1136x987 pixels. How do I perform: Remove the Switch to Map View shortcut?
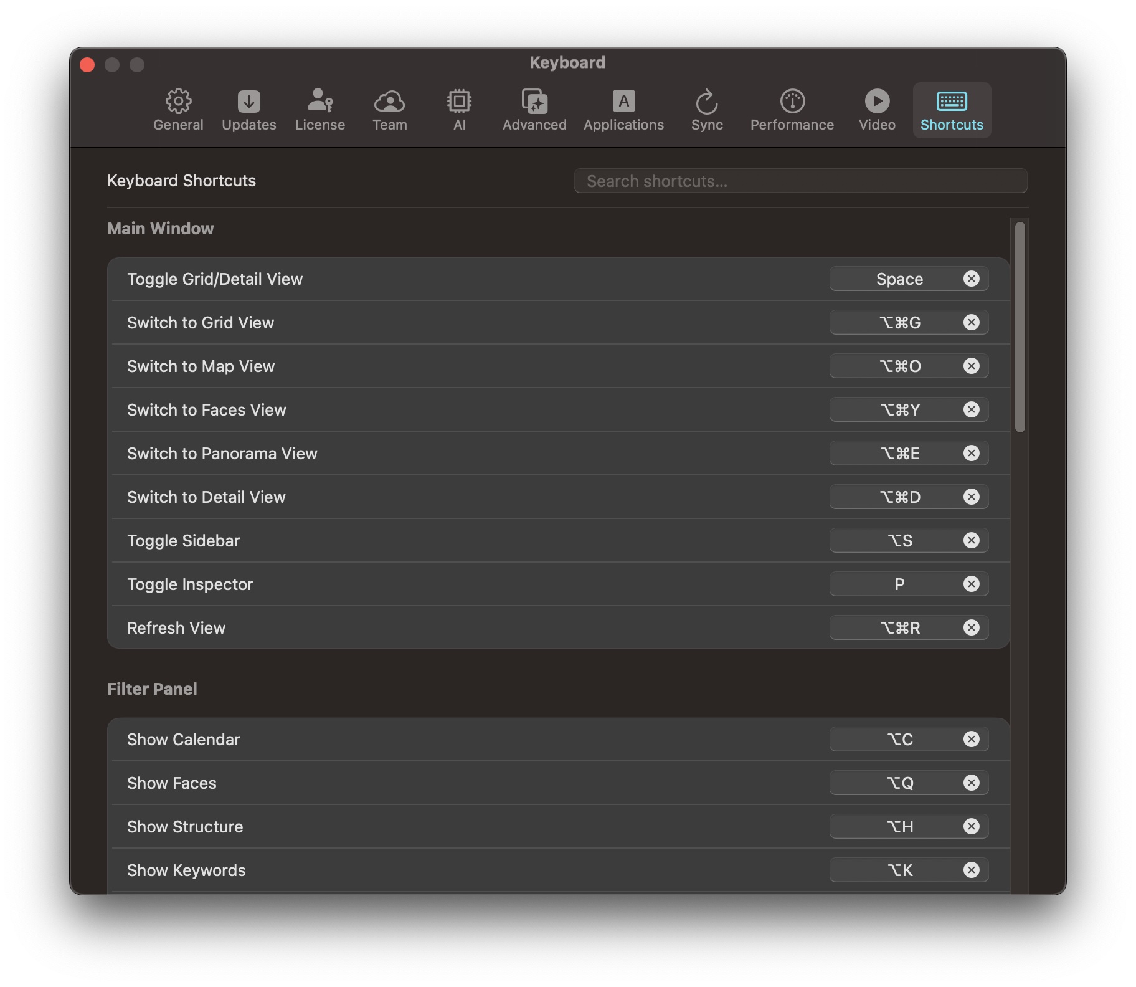click(x=971, y=366)
